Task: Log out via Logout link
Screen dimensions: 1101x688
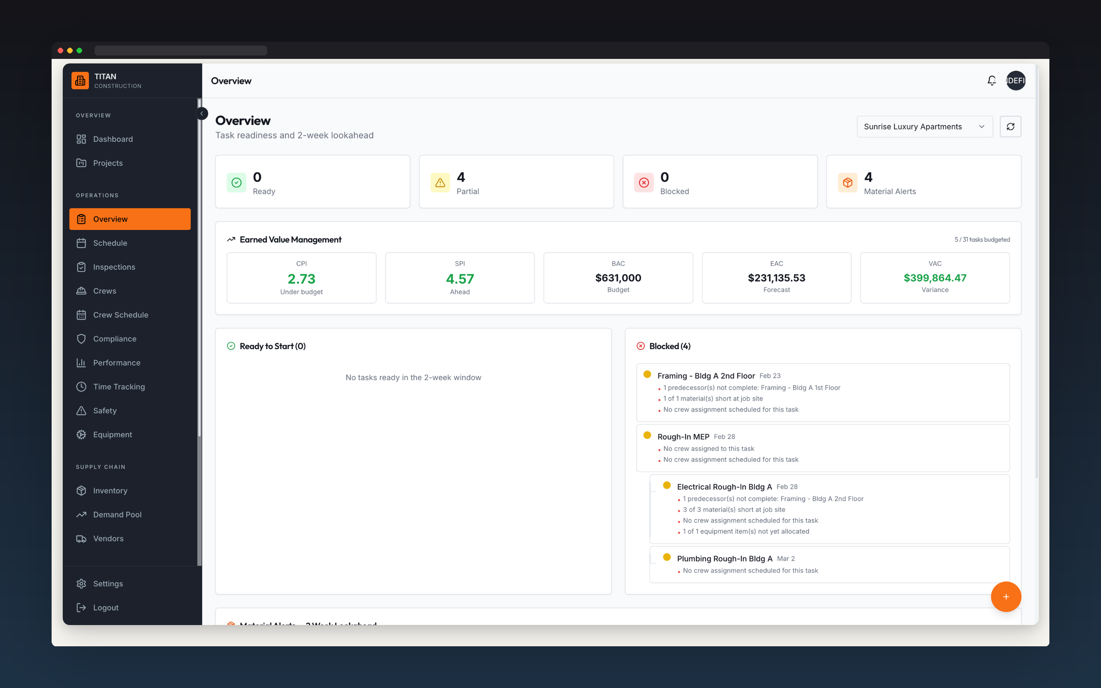Action: pos(129,608)
